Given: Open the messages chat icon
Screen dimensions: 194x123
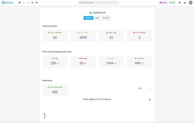Looking at the screenshot, I should tap(180, 2).
